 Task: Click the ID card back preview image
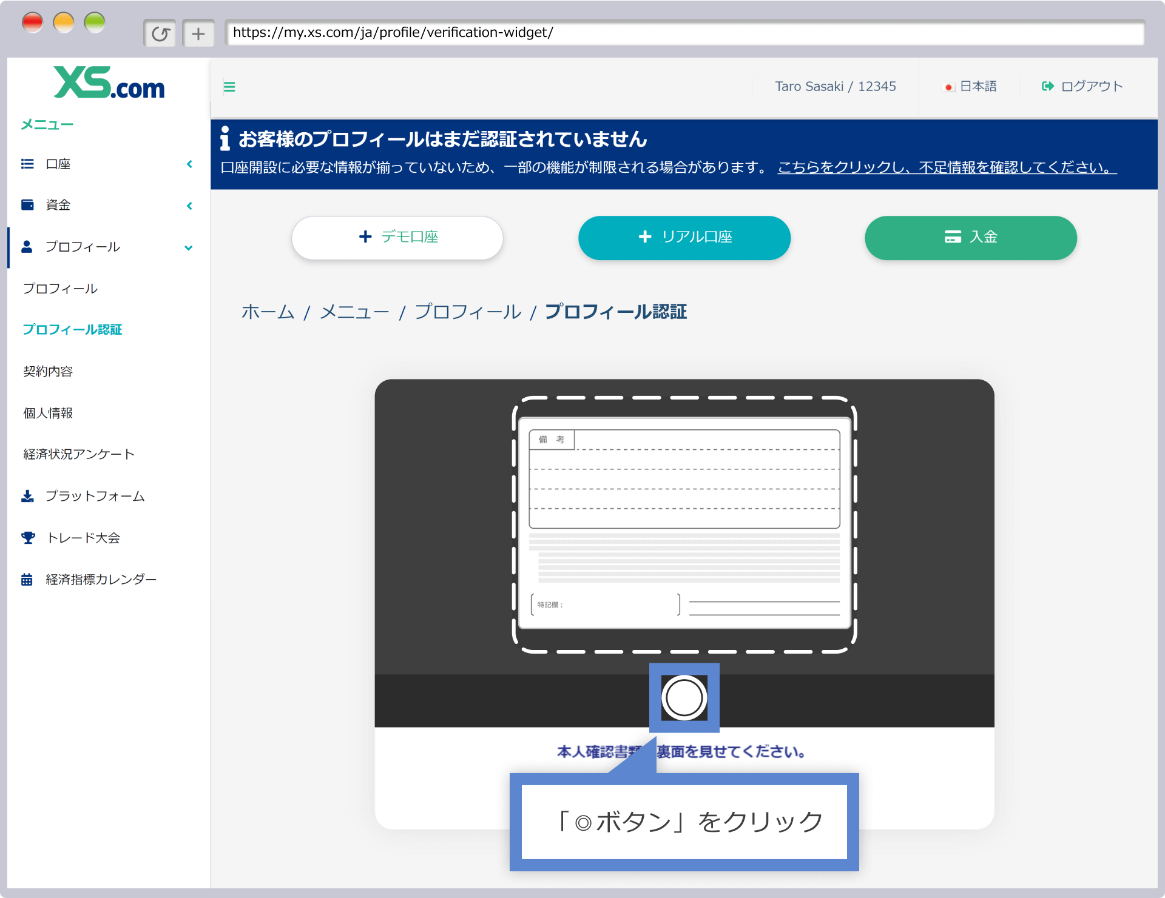tap(684, 524)
